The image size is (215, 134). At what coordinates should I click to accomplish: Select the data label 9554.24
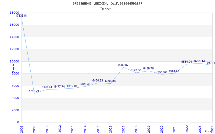(x=187, y=62)
